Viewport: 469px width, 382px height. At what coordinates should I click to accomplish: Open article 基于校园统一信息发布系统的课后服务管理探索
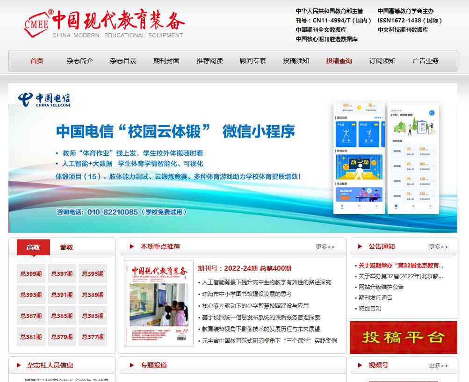pos(261,317)
